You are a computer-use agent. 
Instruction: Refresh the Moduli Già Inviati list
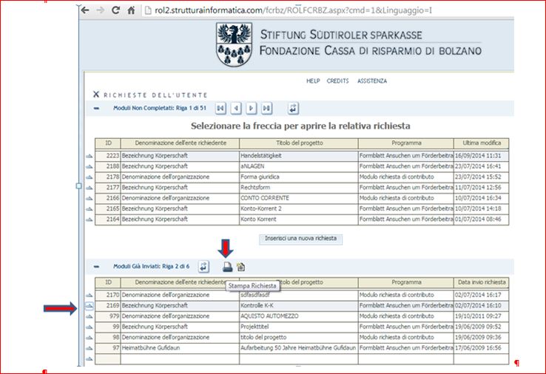coord(203,267)
